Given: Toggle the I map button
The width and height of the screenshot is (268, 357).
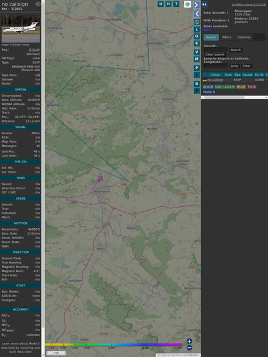Looking at the screenshot, I should 196,75.
